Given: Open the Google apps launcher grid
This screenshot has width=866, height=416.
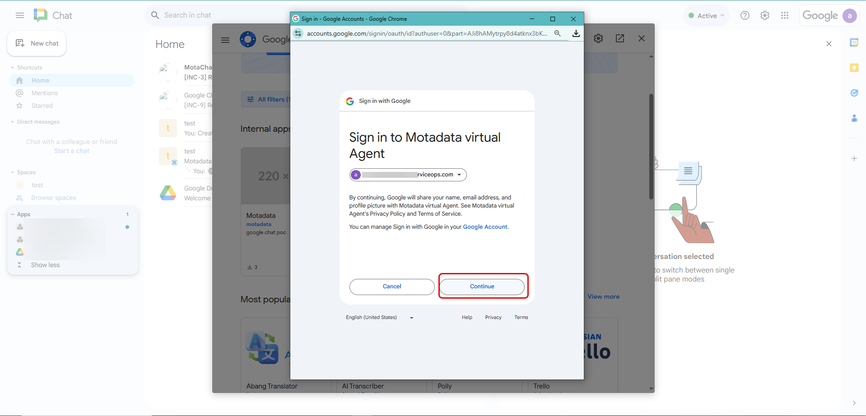Looking at the screenshot, I should pos(785,15).
